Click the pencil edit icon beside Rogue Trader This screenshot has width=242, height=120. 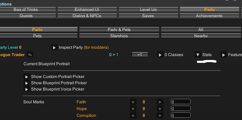[x=30, y=55]
